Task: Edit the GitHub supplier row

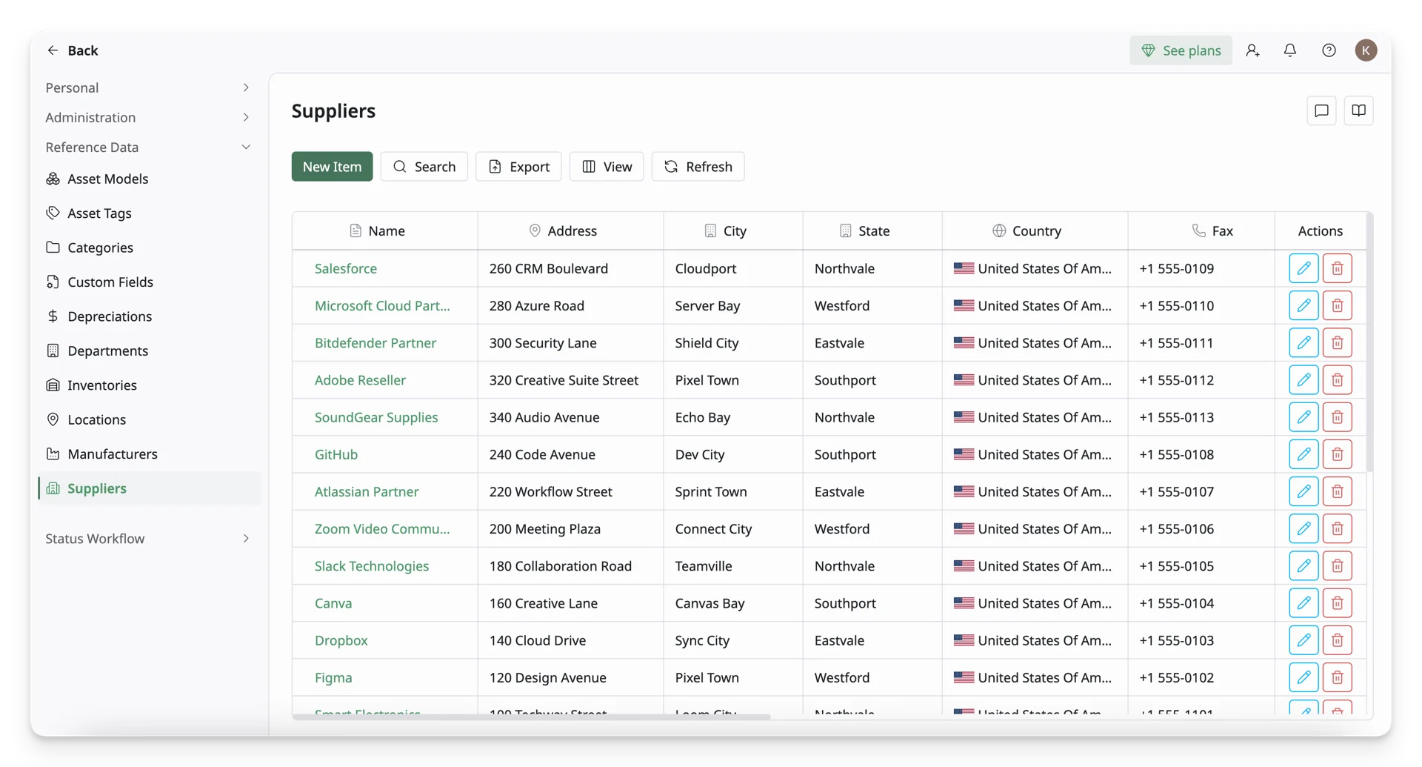Action: (x=1303, y=454)
